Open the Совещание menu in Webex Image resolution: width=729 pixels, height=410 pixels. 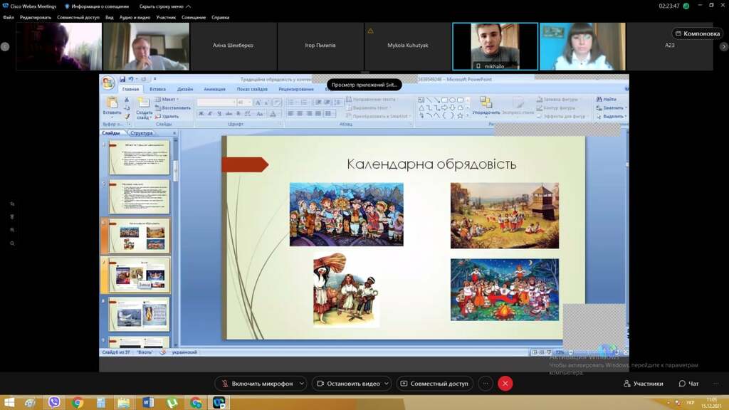(193, 17)
